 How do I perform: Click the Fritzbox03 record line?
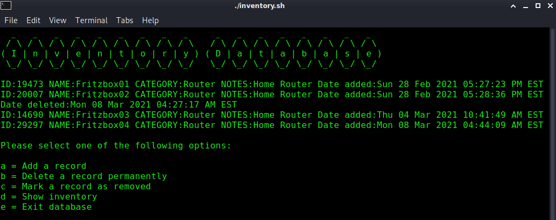click(x=272, y=115)
